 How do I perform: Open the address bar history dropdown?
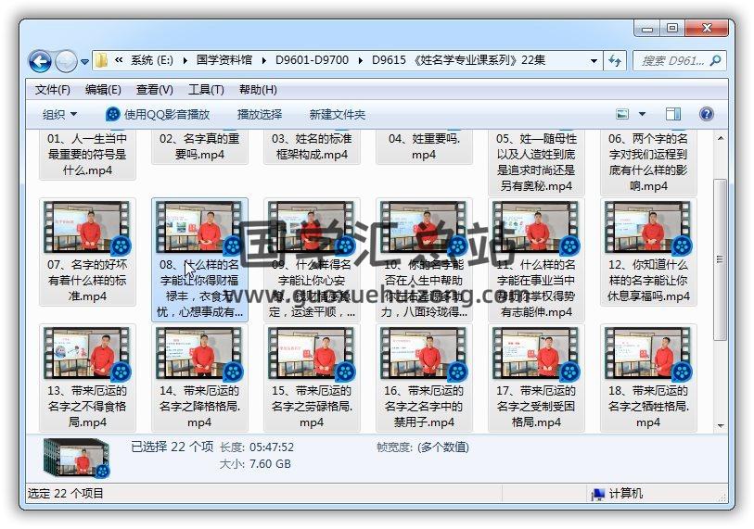[x=594, y=61]
